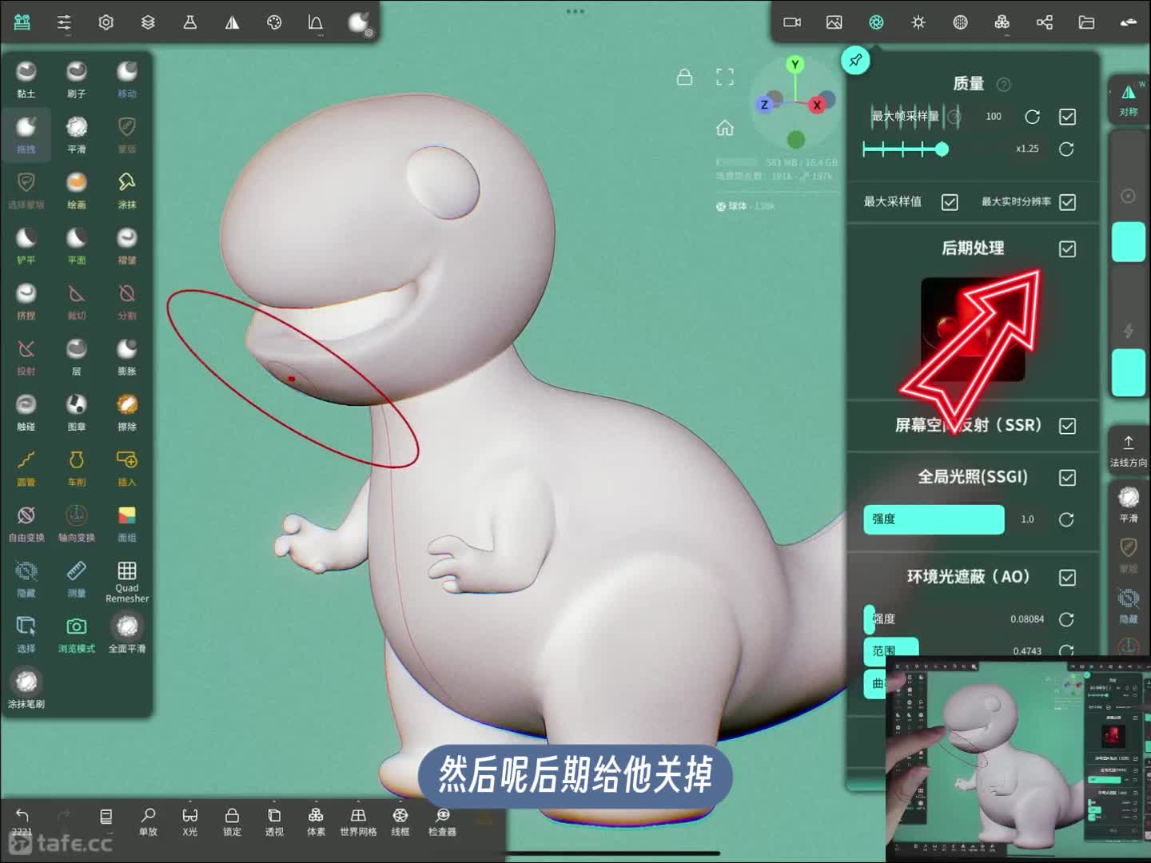Click the X光 (X-ray) button
Screen dimensions: 1151x863
click(x=189, y=821)
